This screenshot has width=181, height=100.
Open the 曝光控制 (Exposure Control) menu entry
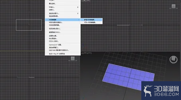click(x=63, y=4)
